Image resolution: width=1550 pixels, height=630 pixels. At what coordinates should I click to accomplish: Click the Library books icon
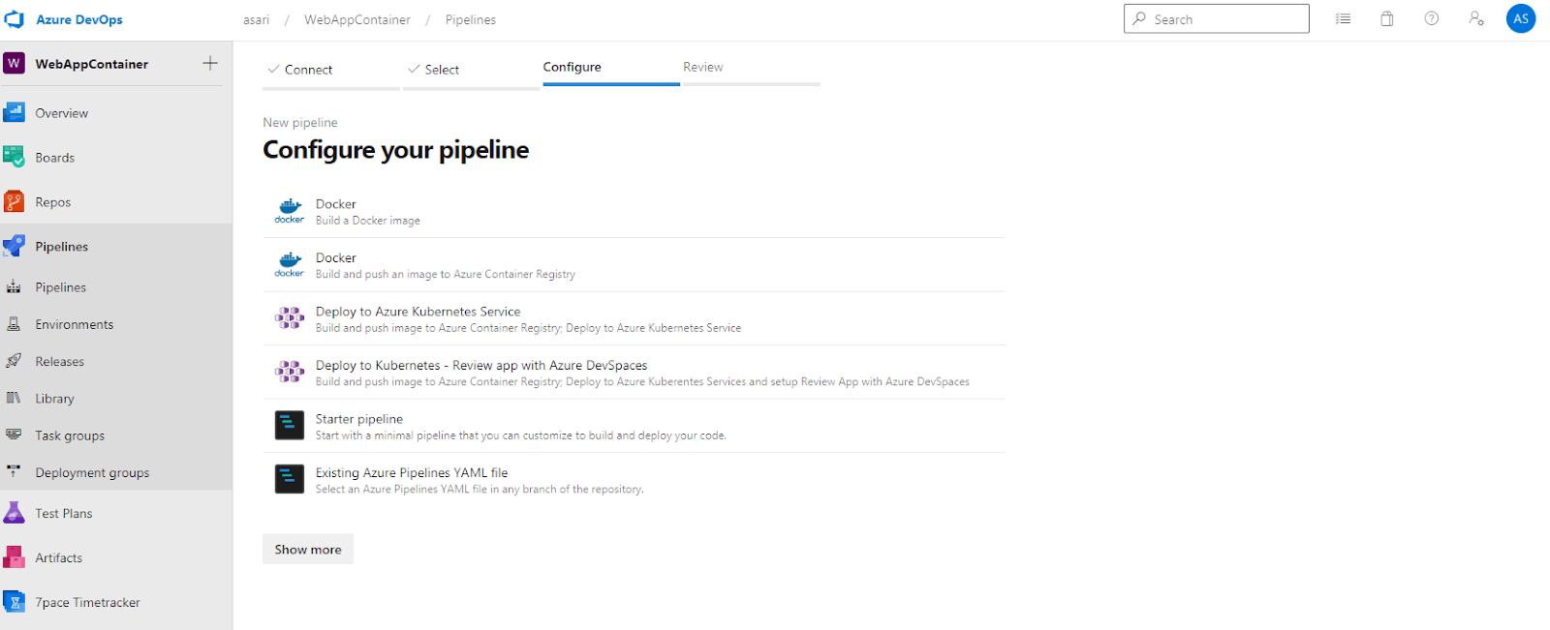pos(14,398)
